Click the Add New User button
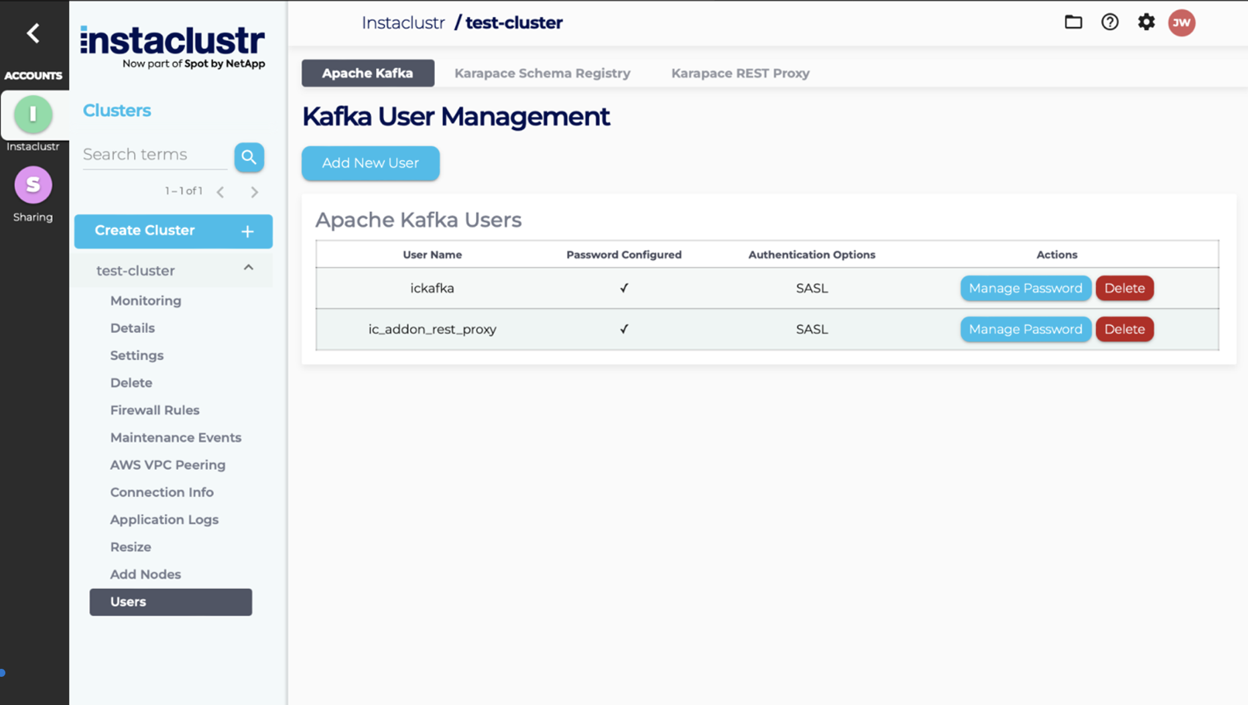Screen dimensions: 1248x705 370,163
